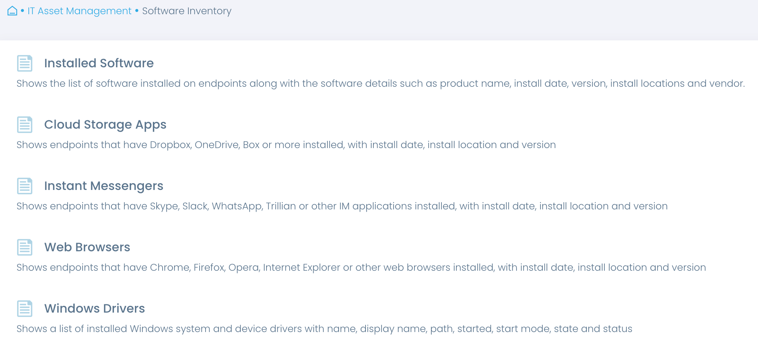Click the Windows Drivers report icon
The height and width of the screenshot is (347, 758).
click(x=25, y=308)
